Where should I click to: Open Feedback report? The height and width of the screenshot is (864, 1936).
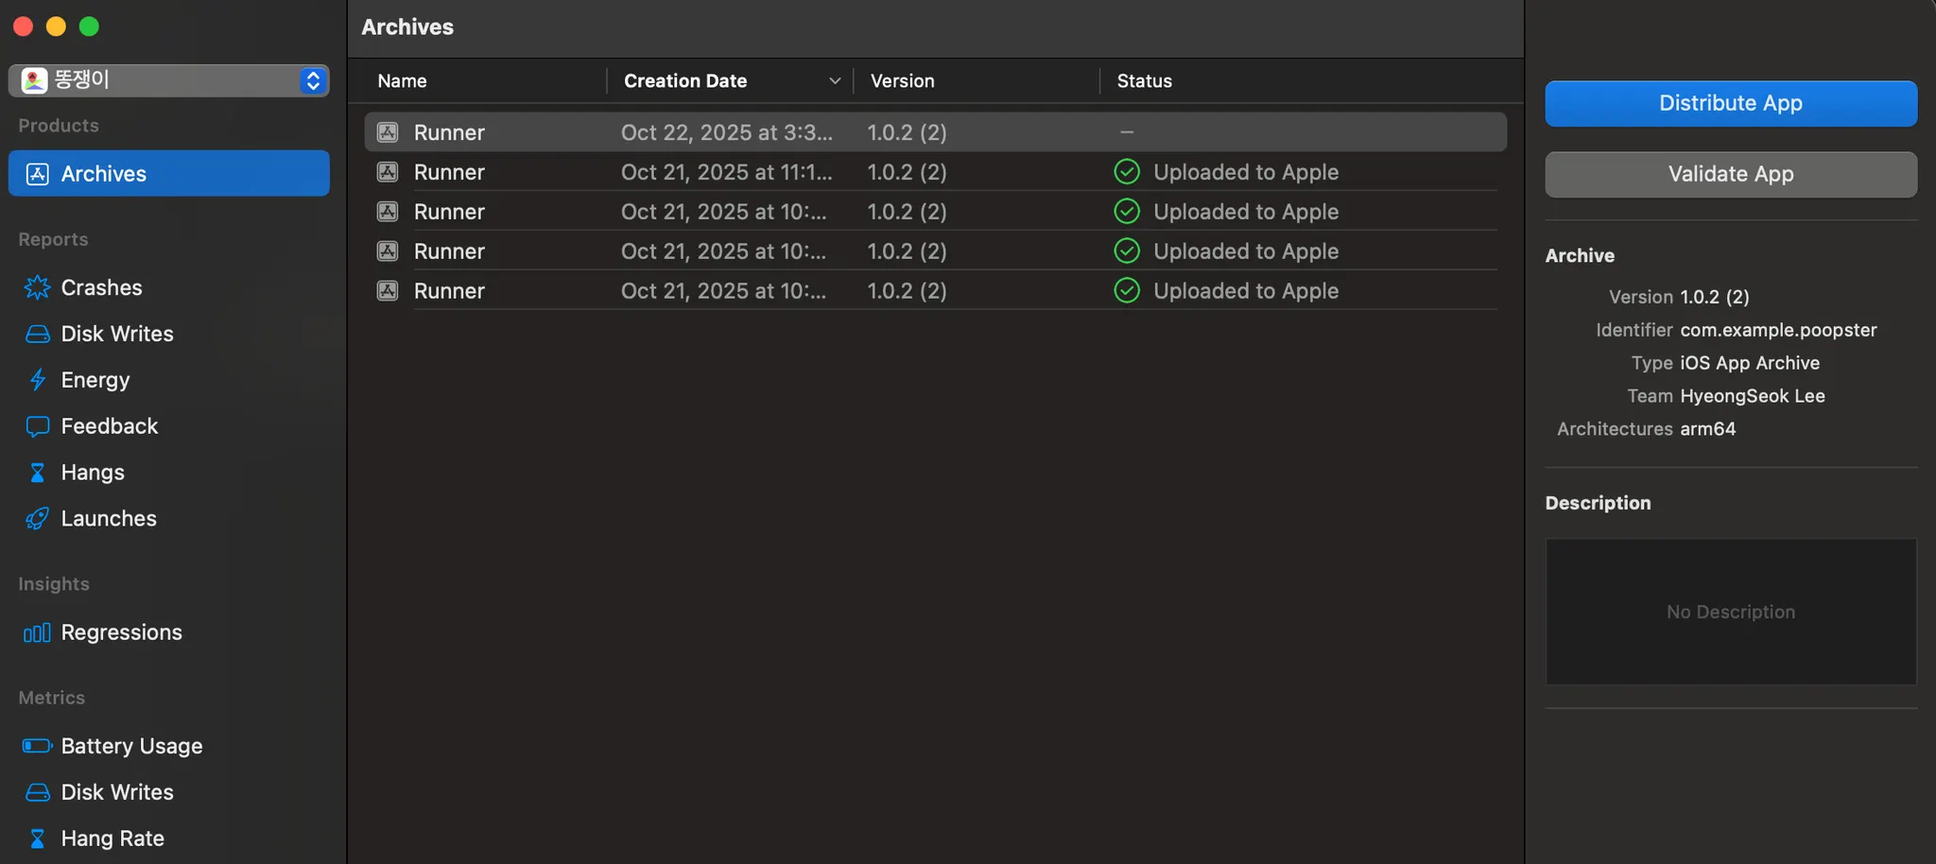tap(110, 426)
